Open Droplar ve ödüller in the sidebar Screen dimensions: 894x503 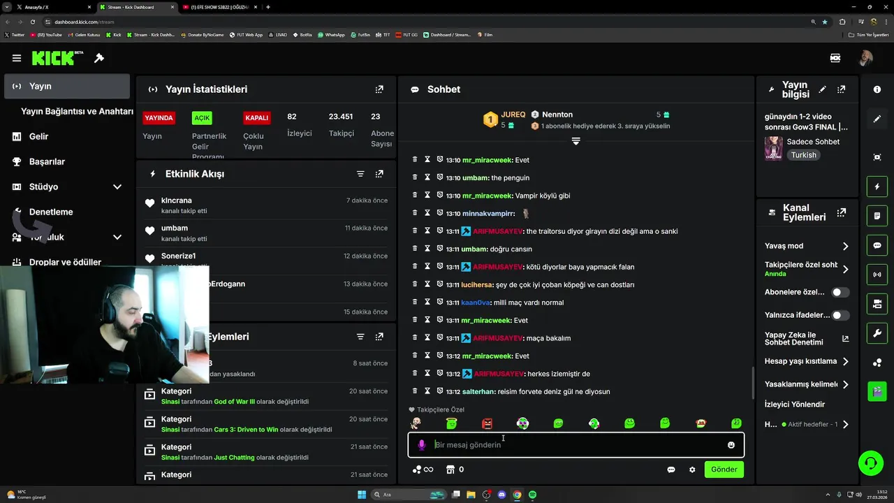[65, 262]
